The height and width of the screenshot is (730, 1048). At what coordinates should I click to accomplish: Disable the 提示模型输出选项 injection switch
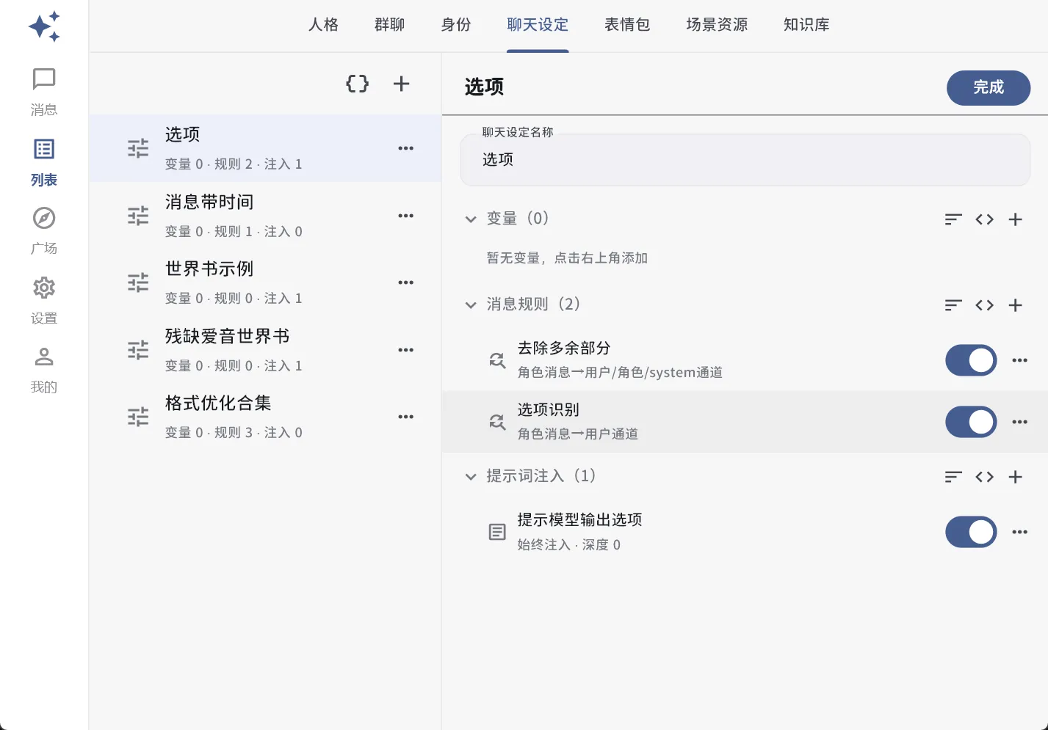coord(971,532)
